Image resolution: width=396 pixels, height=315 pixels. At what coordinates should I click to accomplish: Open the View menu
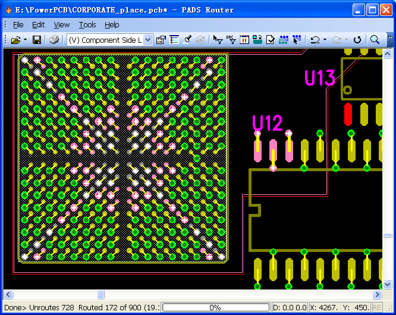pos(61,25)
